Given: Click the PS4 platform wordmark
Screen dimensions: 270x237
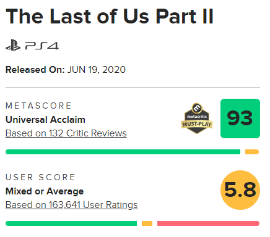Looking at the screenshot, I should coord(42,46).
